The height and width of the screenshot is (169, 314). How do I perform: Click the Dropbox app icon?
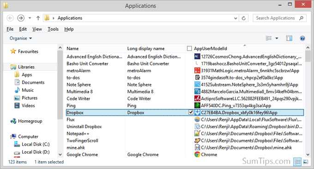197,113
